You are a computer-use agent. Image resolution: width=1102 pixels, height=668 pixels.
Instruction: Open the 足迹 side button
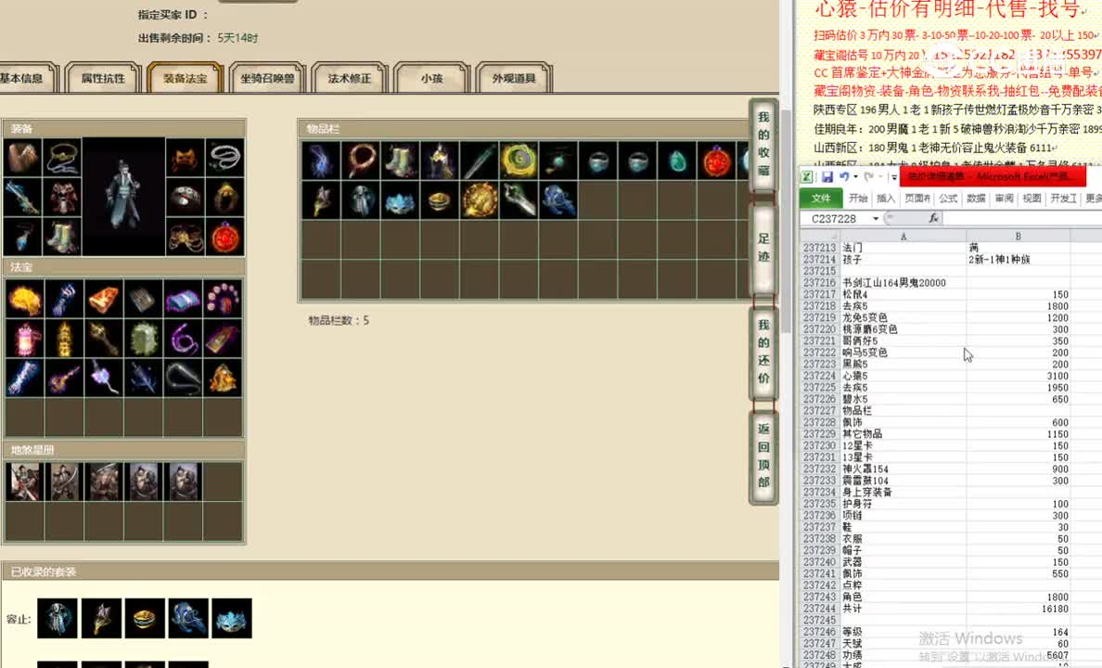point(763,248)
